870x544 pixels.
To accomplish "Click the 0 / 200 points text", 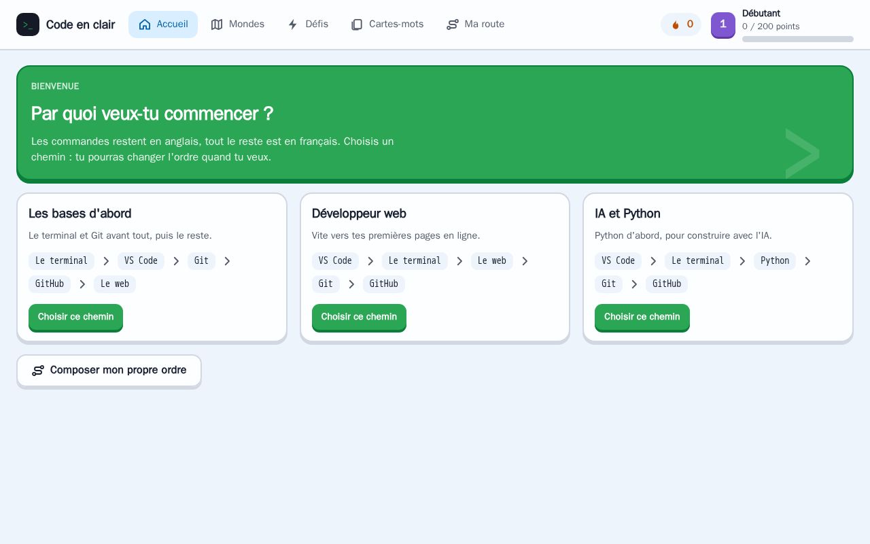I will tap(771, 27).
